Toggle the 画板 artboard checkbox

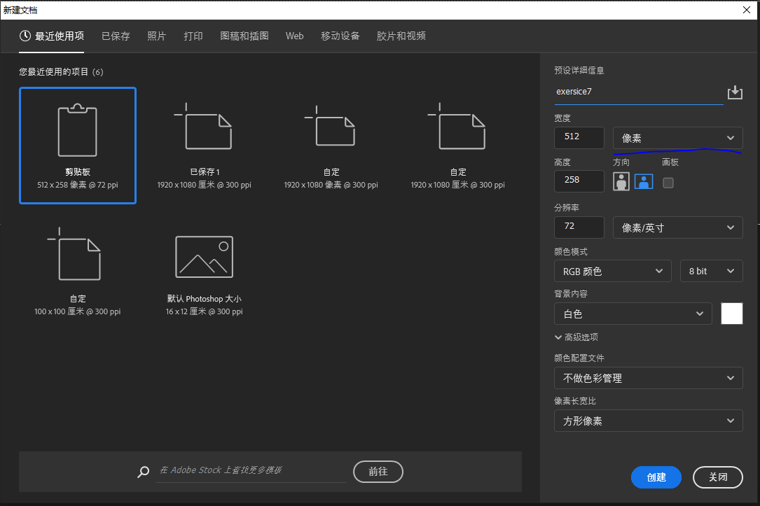pos(668,183)
